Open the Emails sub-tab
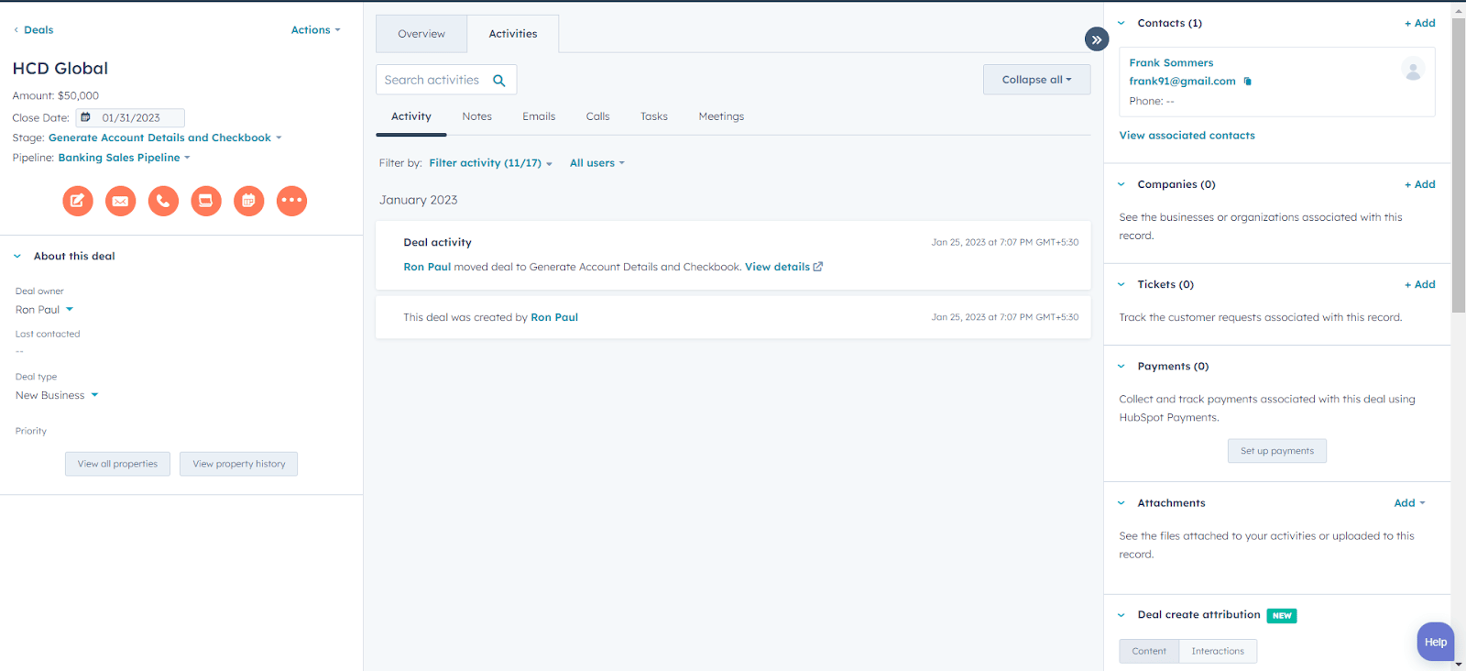Viewport: 1466px width, 671px height. click(539, 116)
